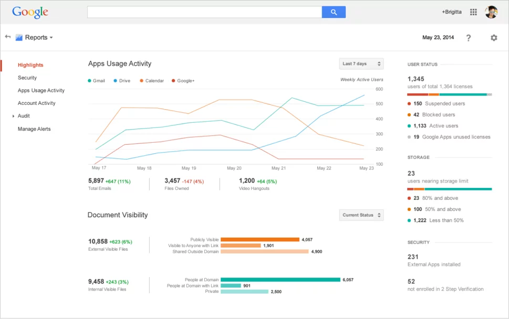Click the Reports chart icon
This screenshot has width=509, height=319.
click(x=19, y=37)
